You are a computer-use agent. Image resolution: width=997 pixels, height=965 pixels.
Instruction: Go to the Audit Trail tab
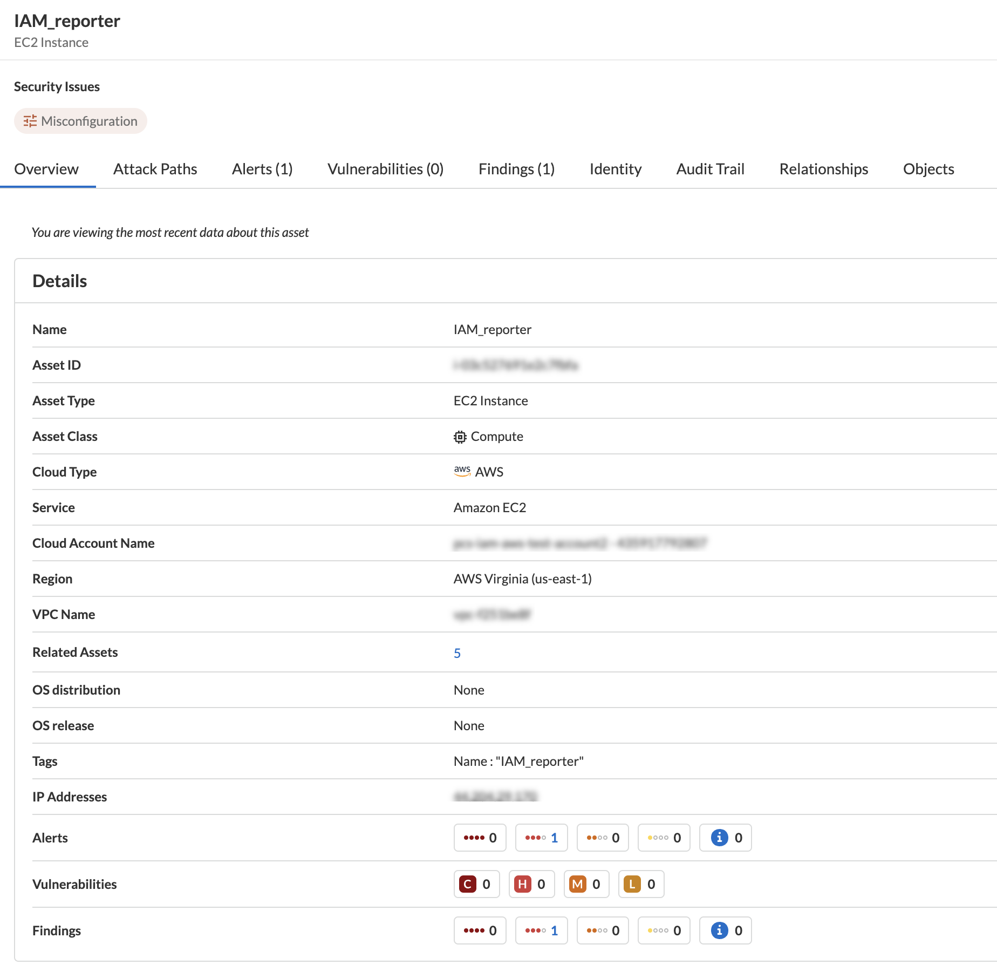[x=711, y=169]
